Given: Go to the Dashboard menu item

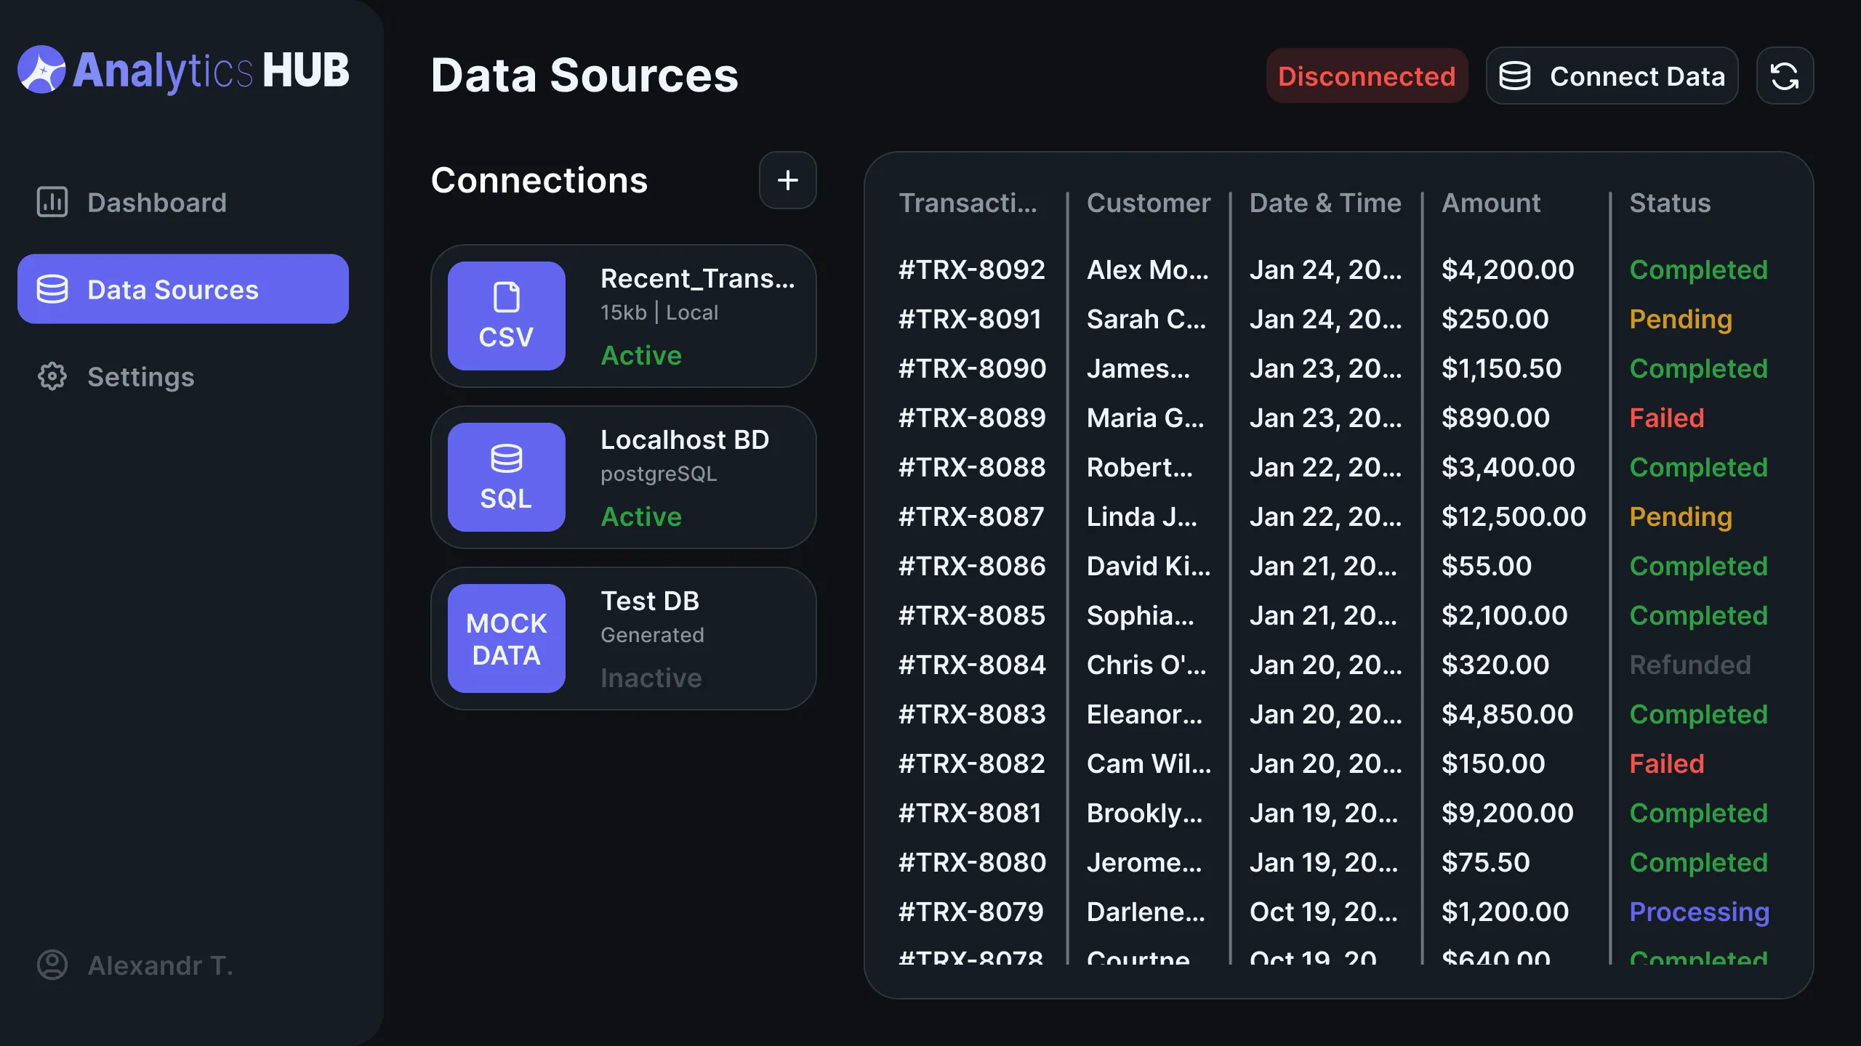Looking at the screenshot, I should (x=156, y=202).
